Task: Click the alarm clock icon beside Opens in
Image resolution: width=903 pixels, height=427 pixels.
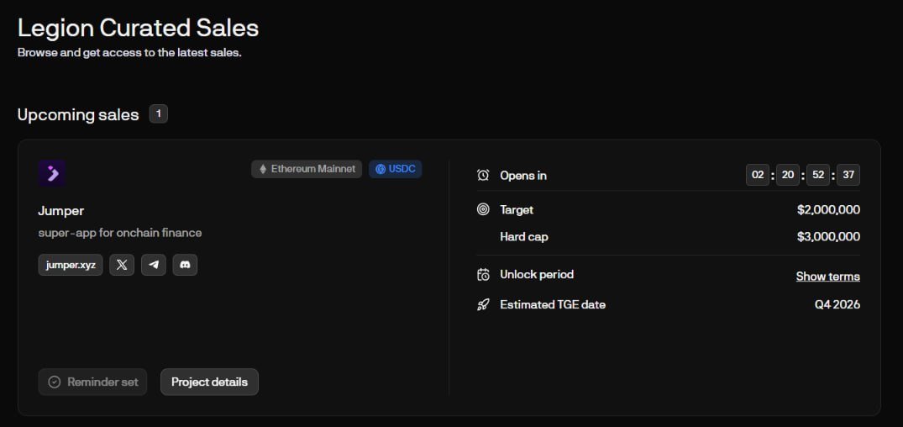Action: tap(483, 175)
